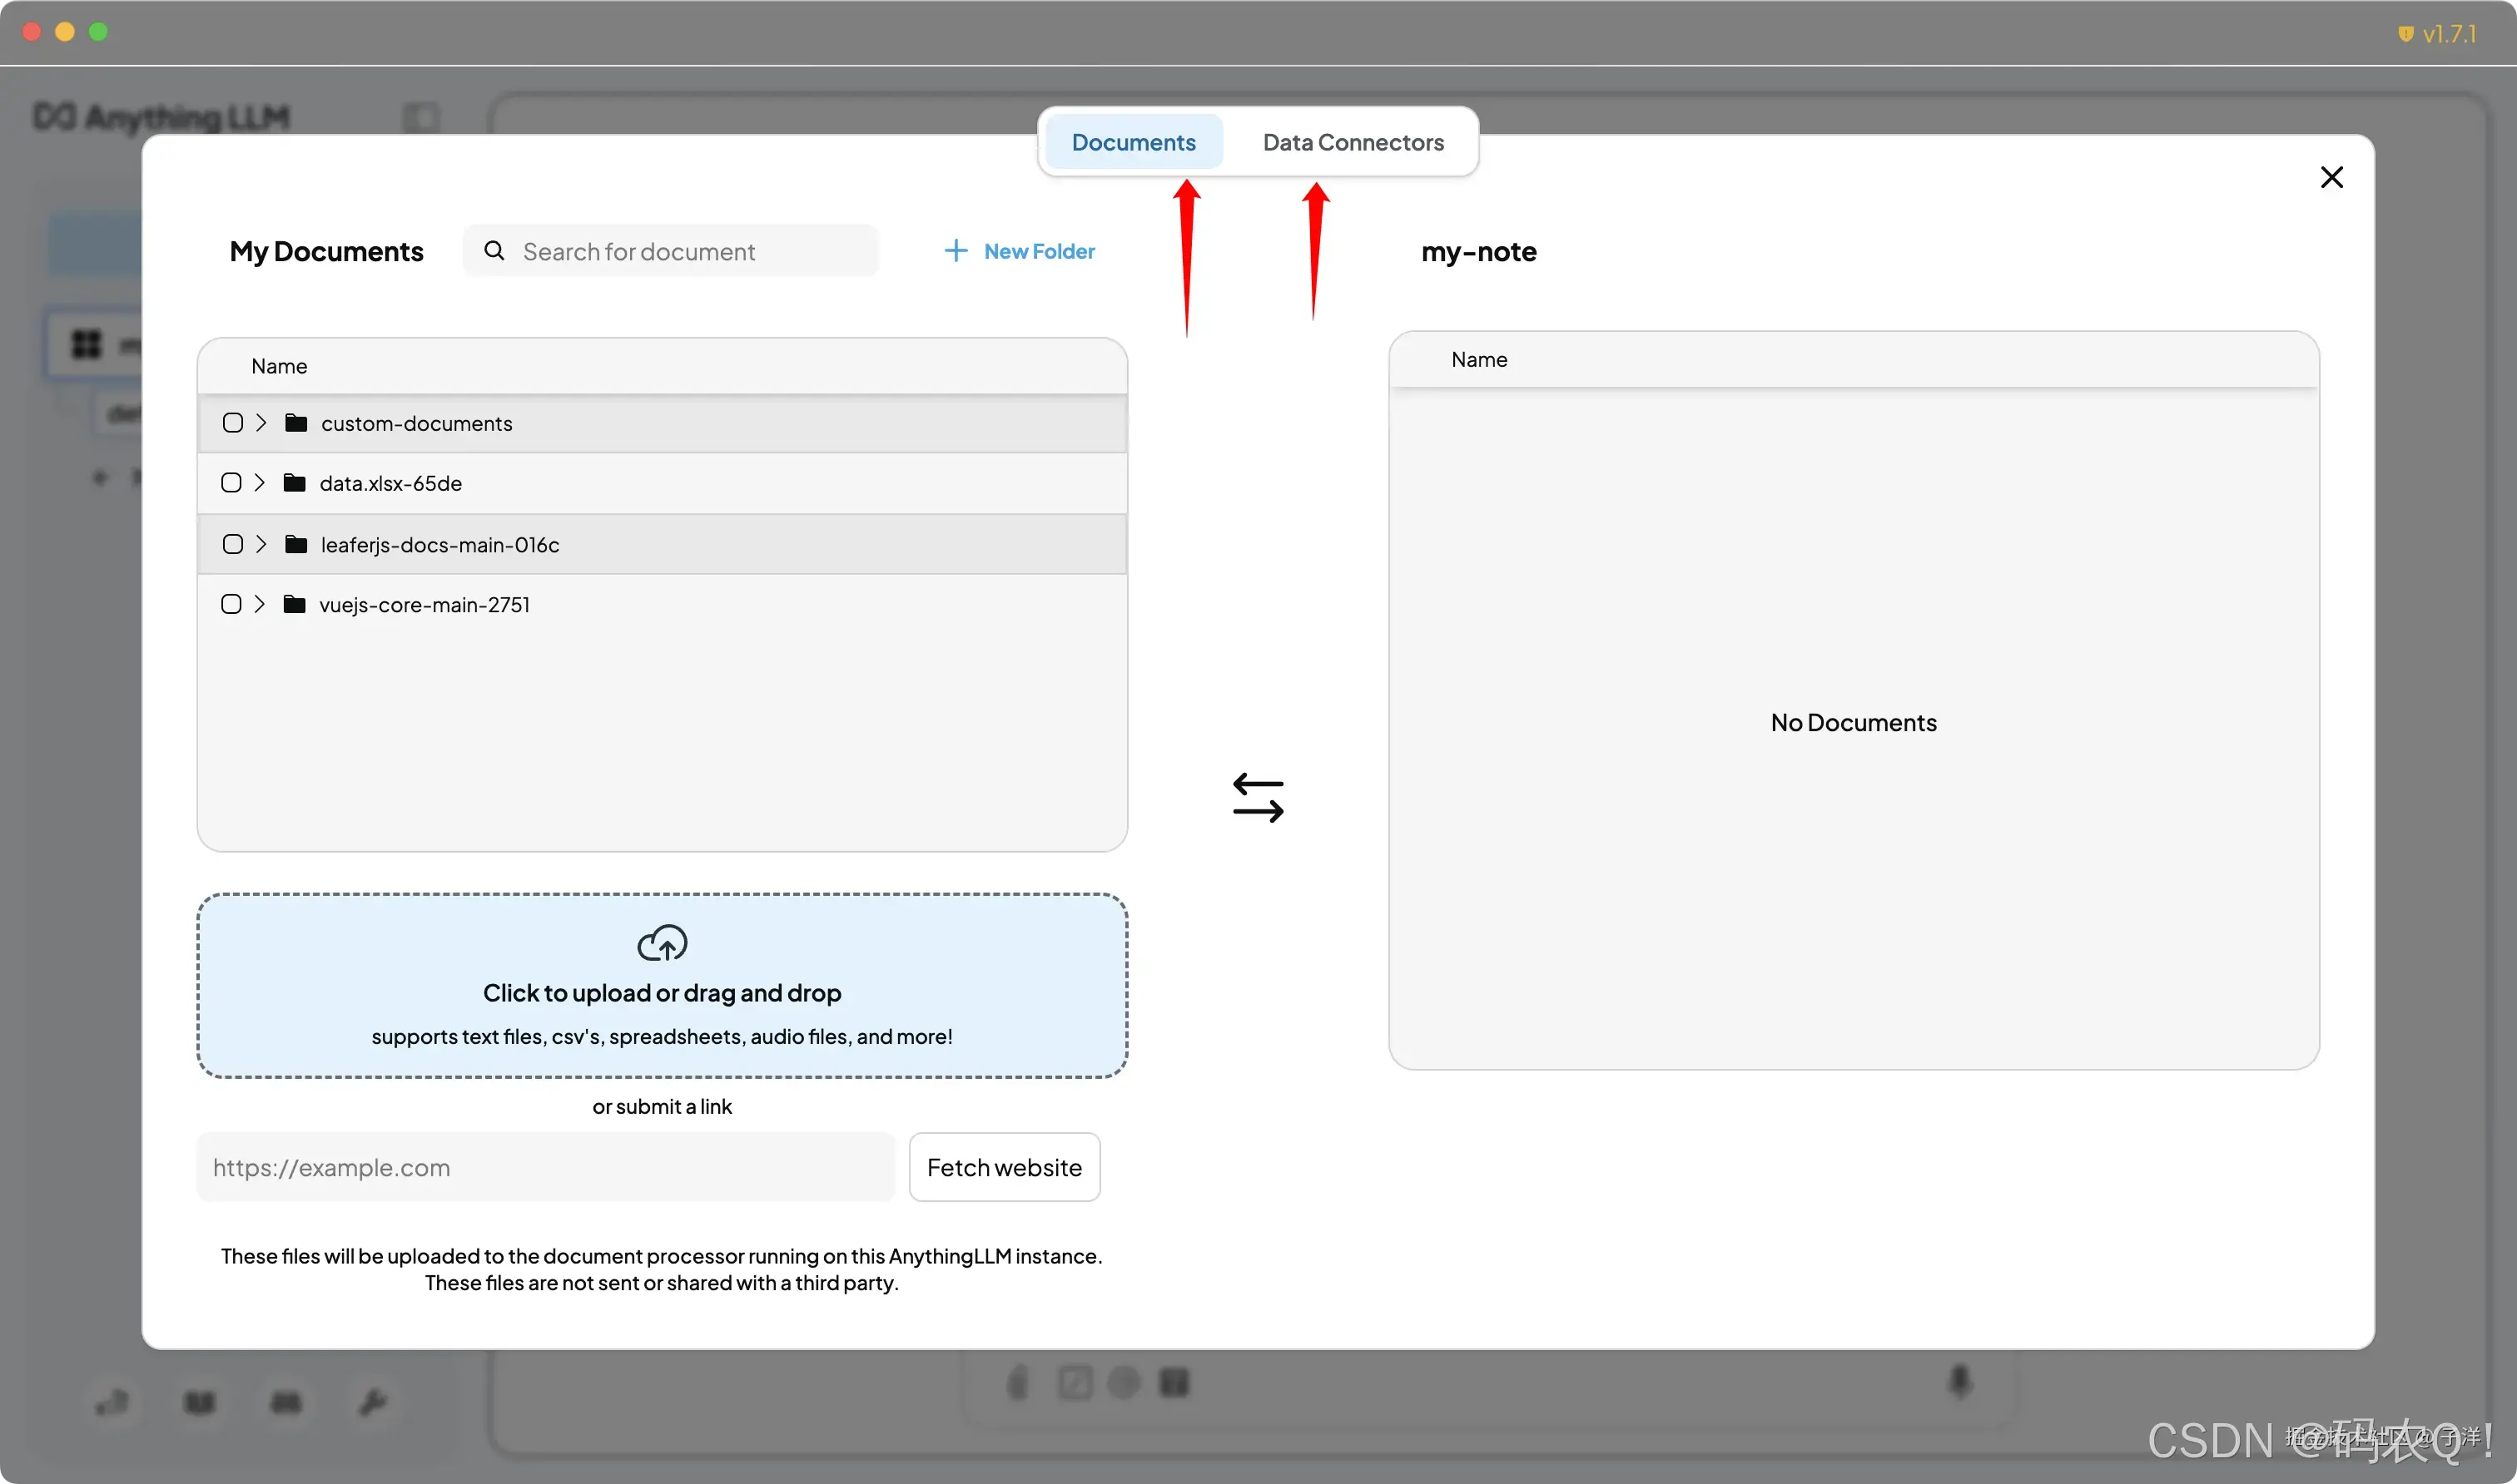Click the New Folder link
Screen dimensions: 2517x1484
(x=1039, y=251)
